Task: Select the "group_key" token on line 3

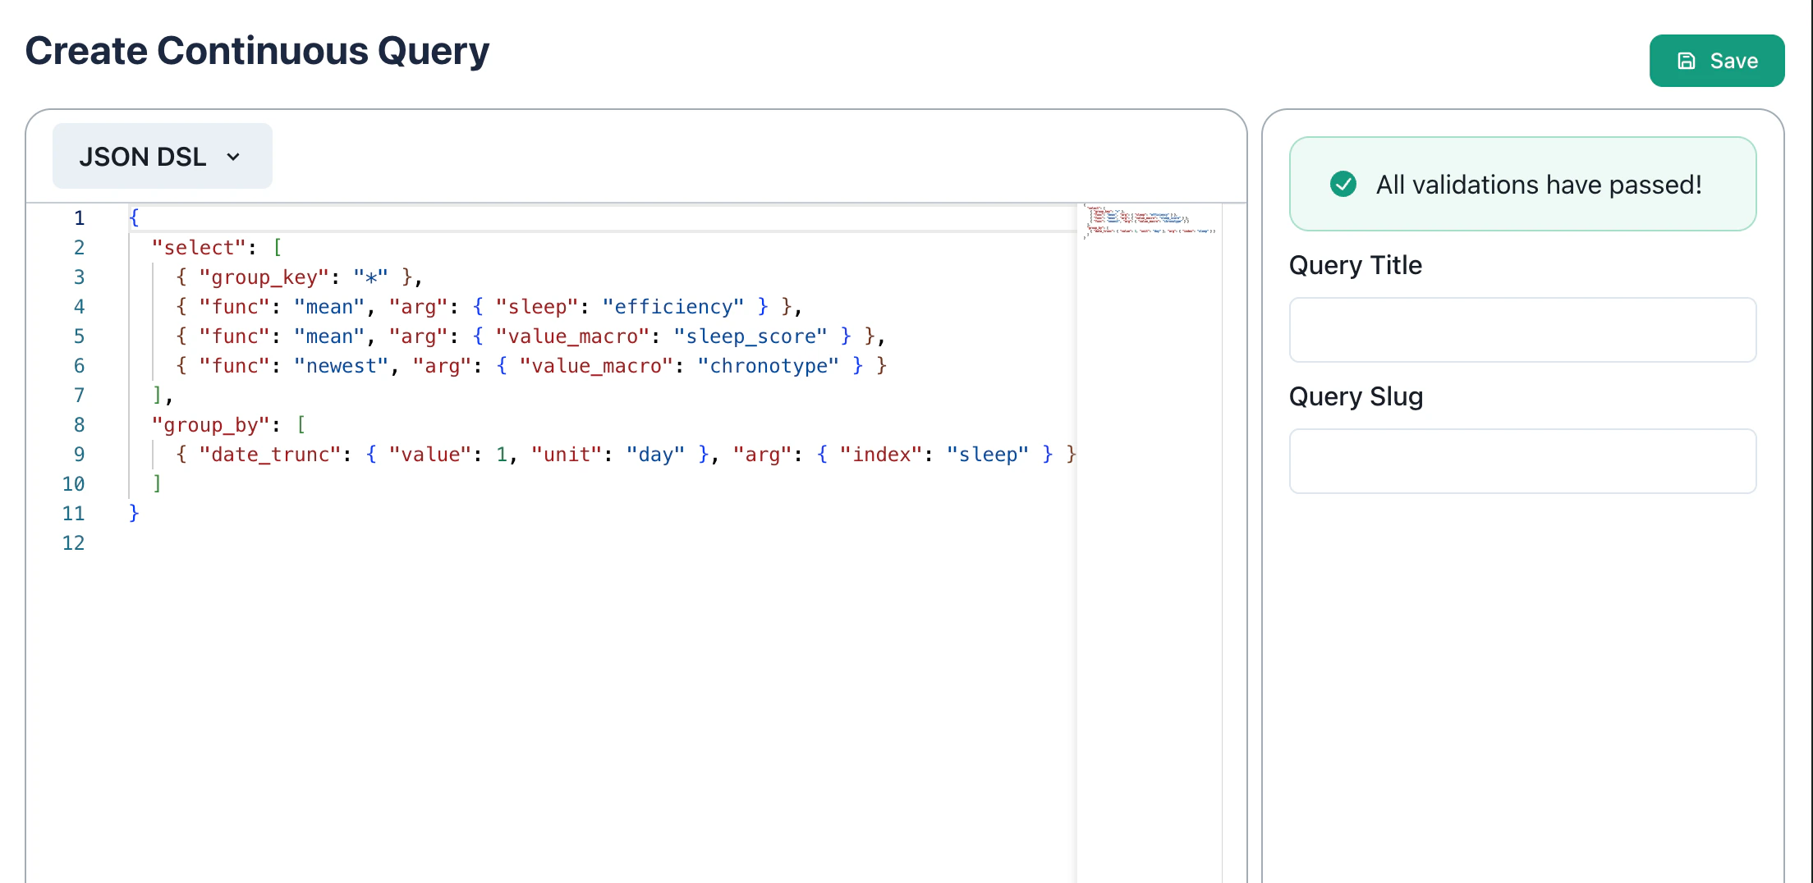Action: [262, 277]
